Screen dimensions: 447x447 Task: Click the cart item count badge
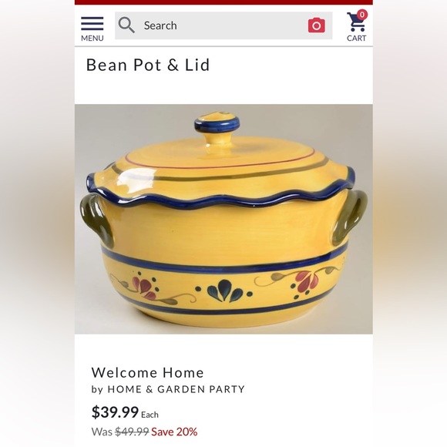(x=362, y=15)
